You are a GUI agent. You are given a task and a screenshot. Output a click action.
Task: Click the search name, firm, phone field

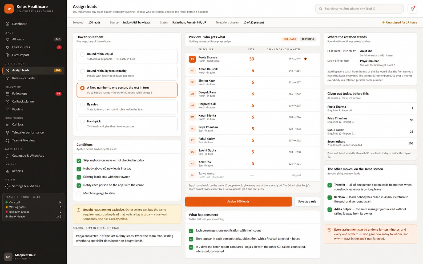tap(359, 9)
